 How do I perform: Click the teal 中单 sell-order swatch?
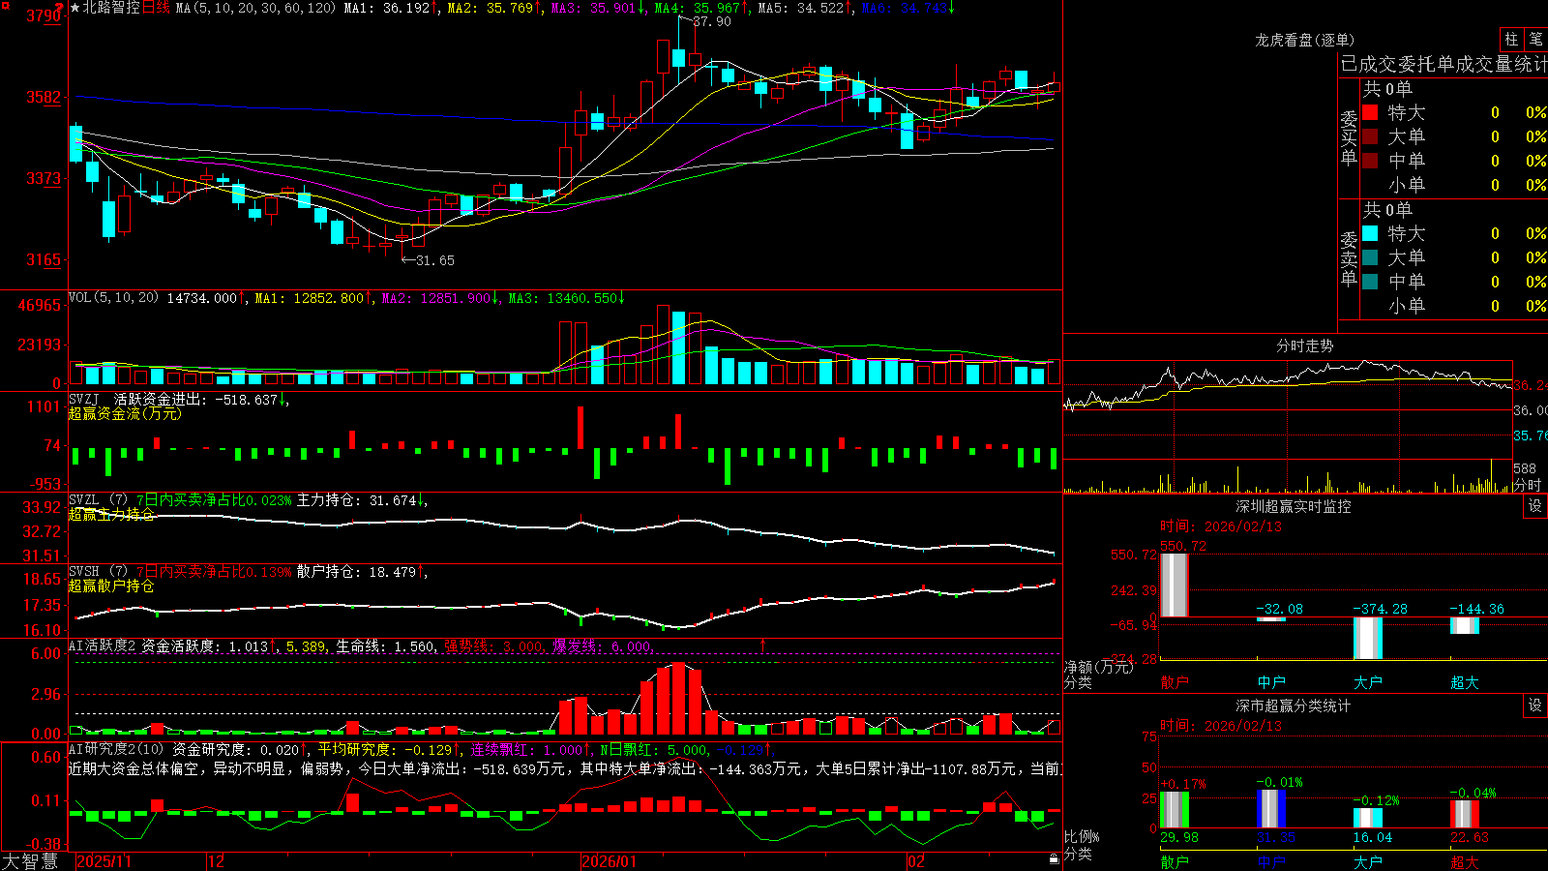[1370, 282]
